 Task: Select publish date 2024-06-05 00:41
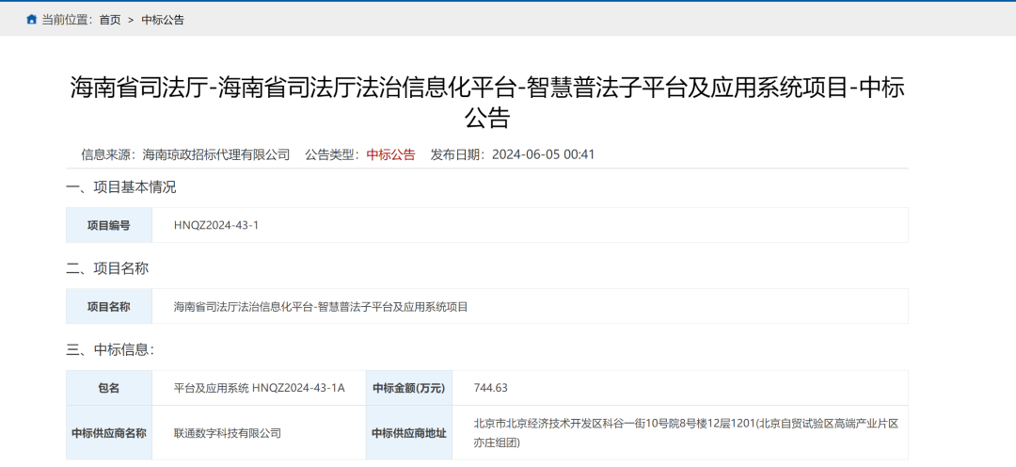(x=543, y=155)
